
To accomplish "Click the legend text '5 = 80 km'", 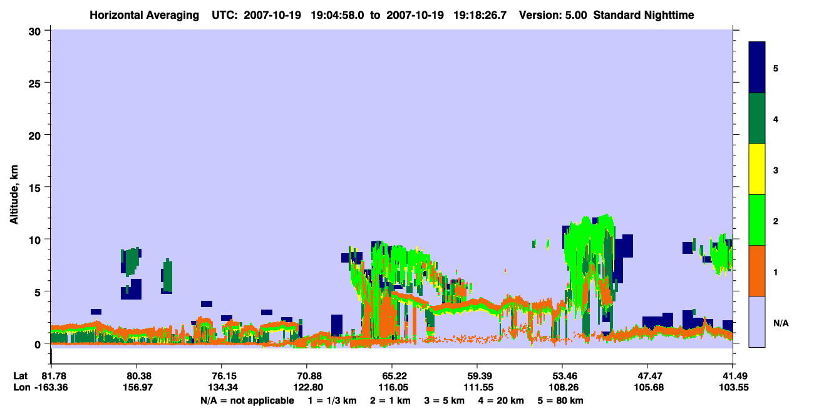I will click(x=561, y=400).
